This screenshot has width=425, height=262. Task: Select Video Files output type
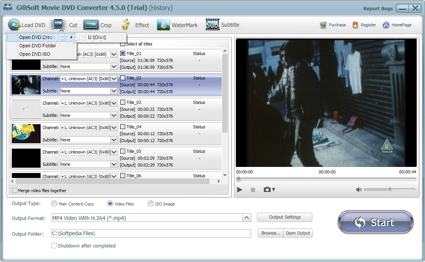click(110, 204)
